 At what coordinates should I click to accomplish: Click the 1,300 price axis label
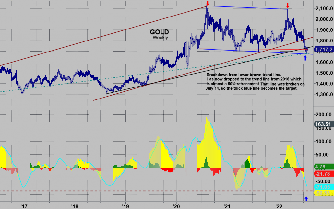click(x=324, y=95)
